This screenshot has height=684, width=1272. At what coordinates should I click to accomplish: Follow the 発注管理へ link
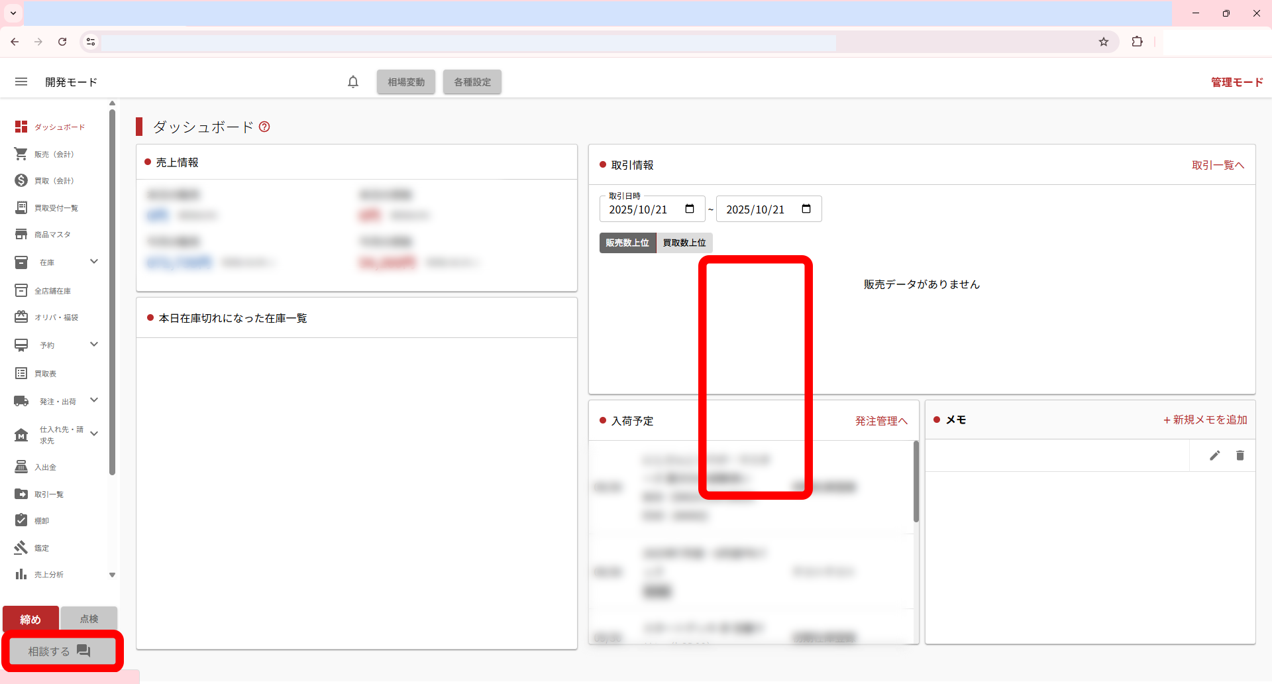point(881,421)
